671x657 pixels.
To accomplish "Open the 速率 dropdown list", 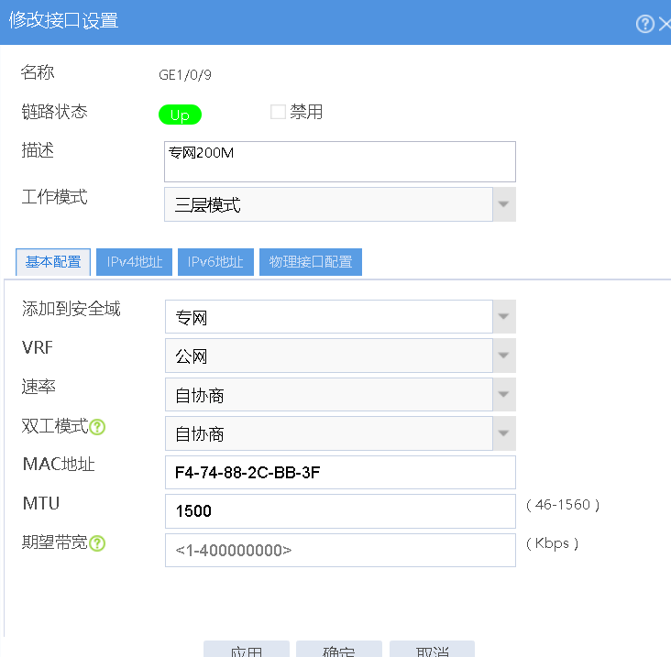I will click(x=503, y=395).
